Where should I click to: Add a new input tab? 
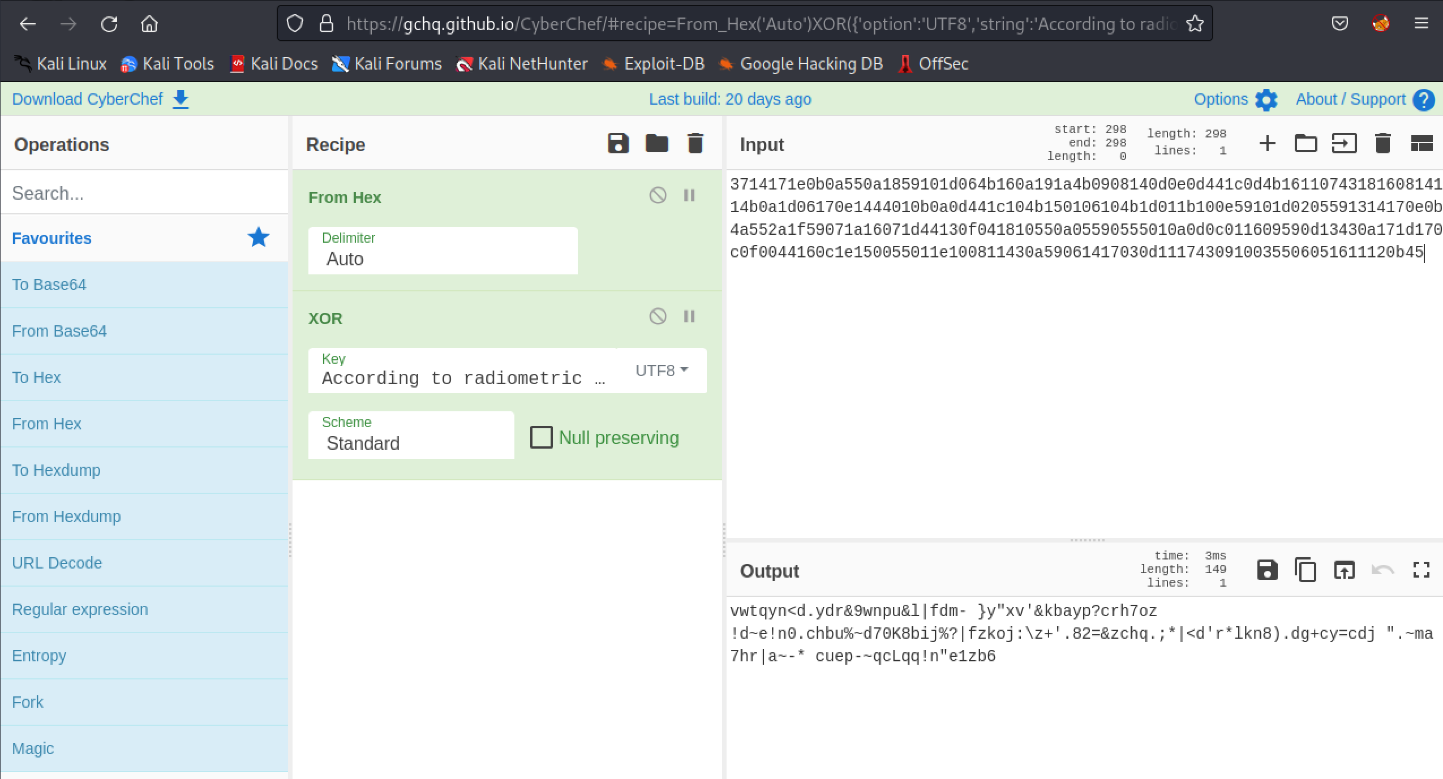tap(1267, 144)
